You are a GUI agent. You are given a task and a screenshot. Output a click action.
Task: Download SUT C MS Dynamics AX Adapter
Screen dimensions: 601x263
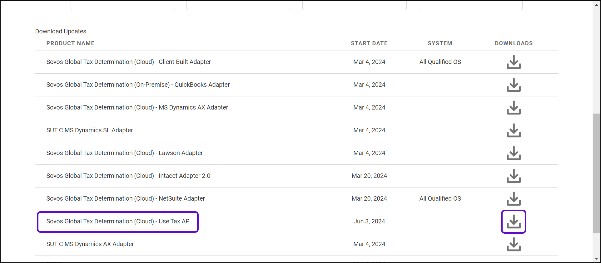point(514,244)
